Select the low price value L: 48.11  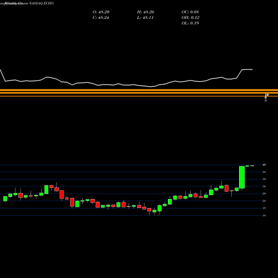tap(145, 18)
